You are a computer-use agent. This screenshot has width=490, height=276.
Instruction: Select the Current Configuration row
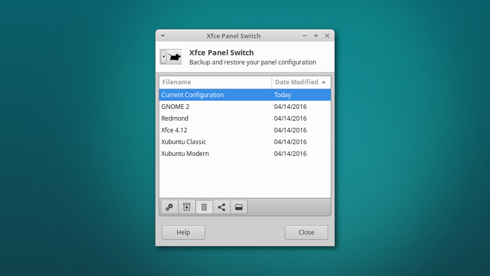pyautogui.click(x=245, y=95)
